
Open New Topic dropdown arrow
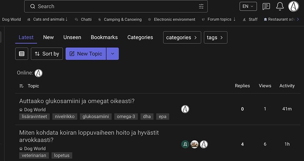click(113, 54)
